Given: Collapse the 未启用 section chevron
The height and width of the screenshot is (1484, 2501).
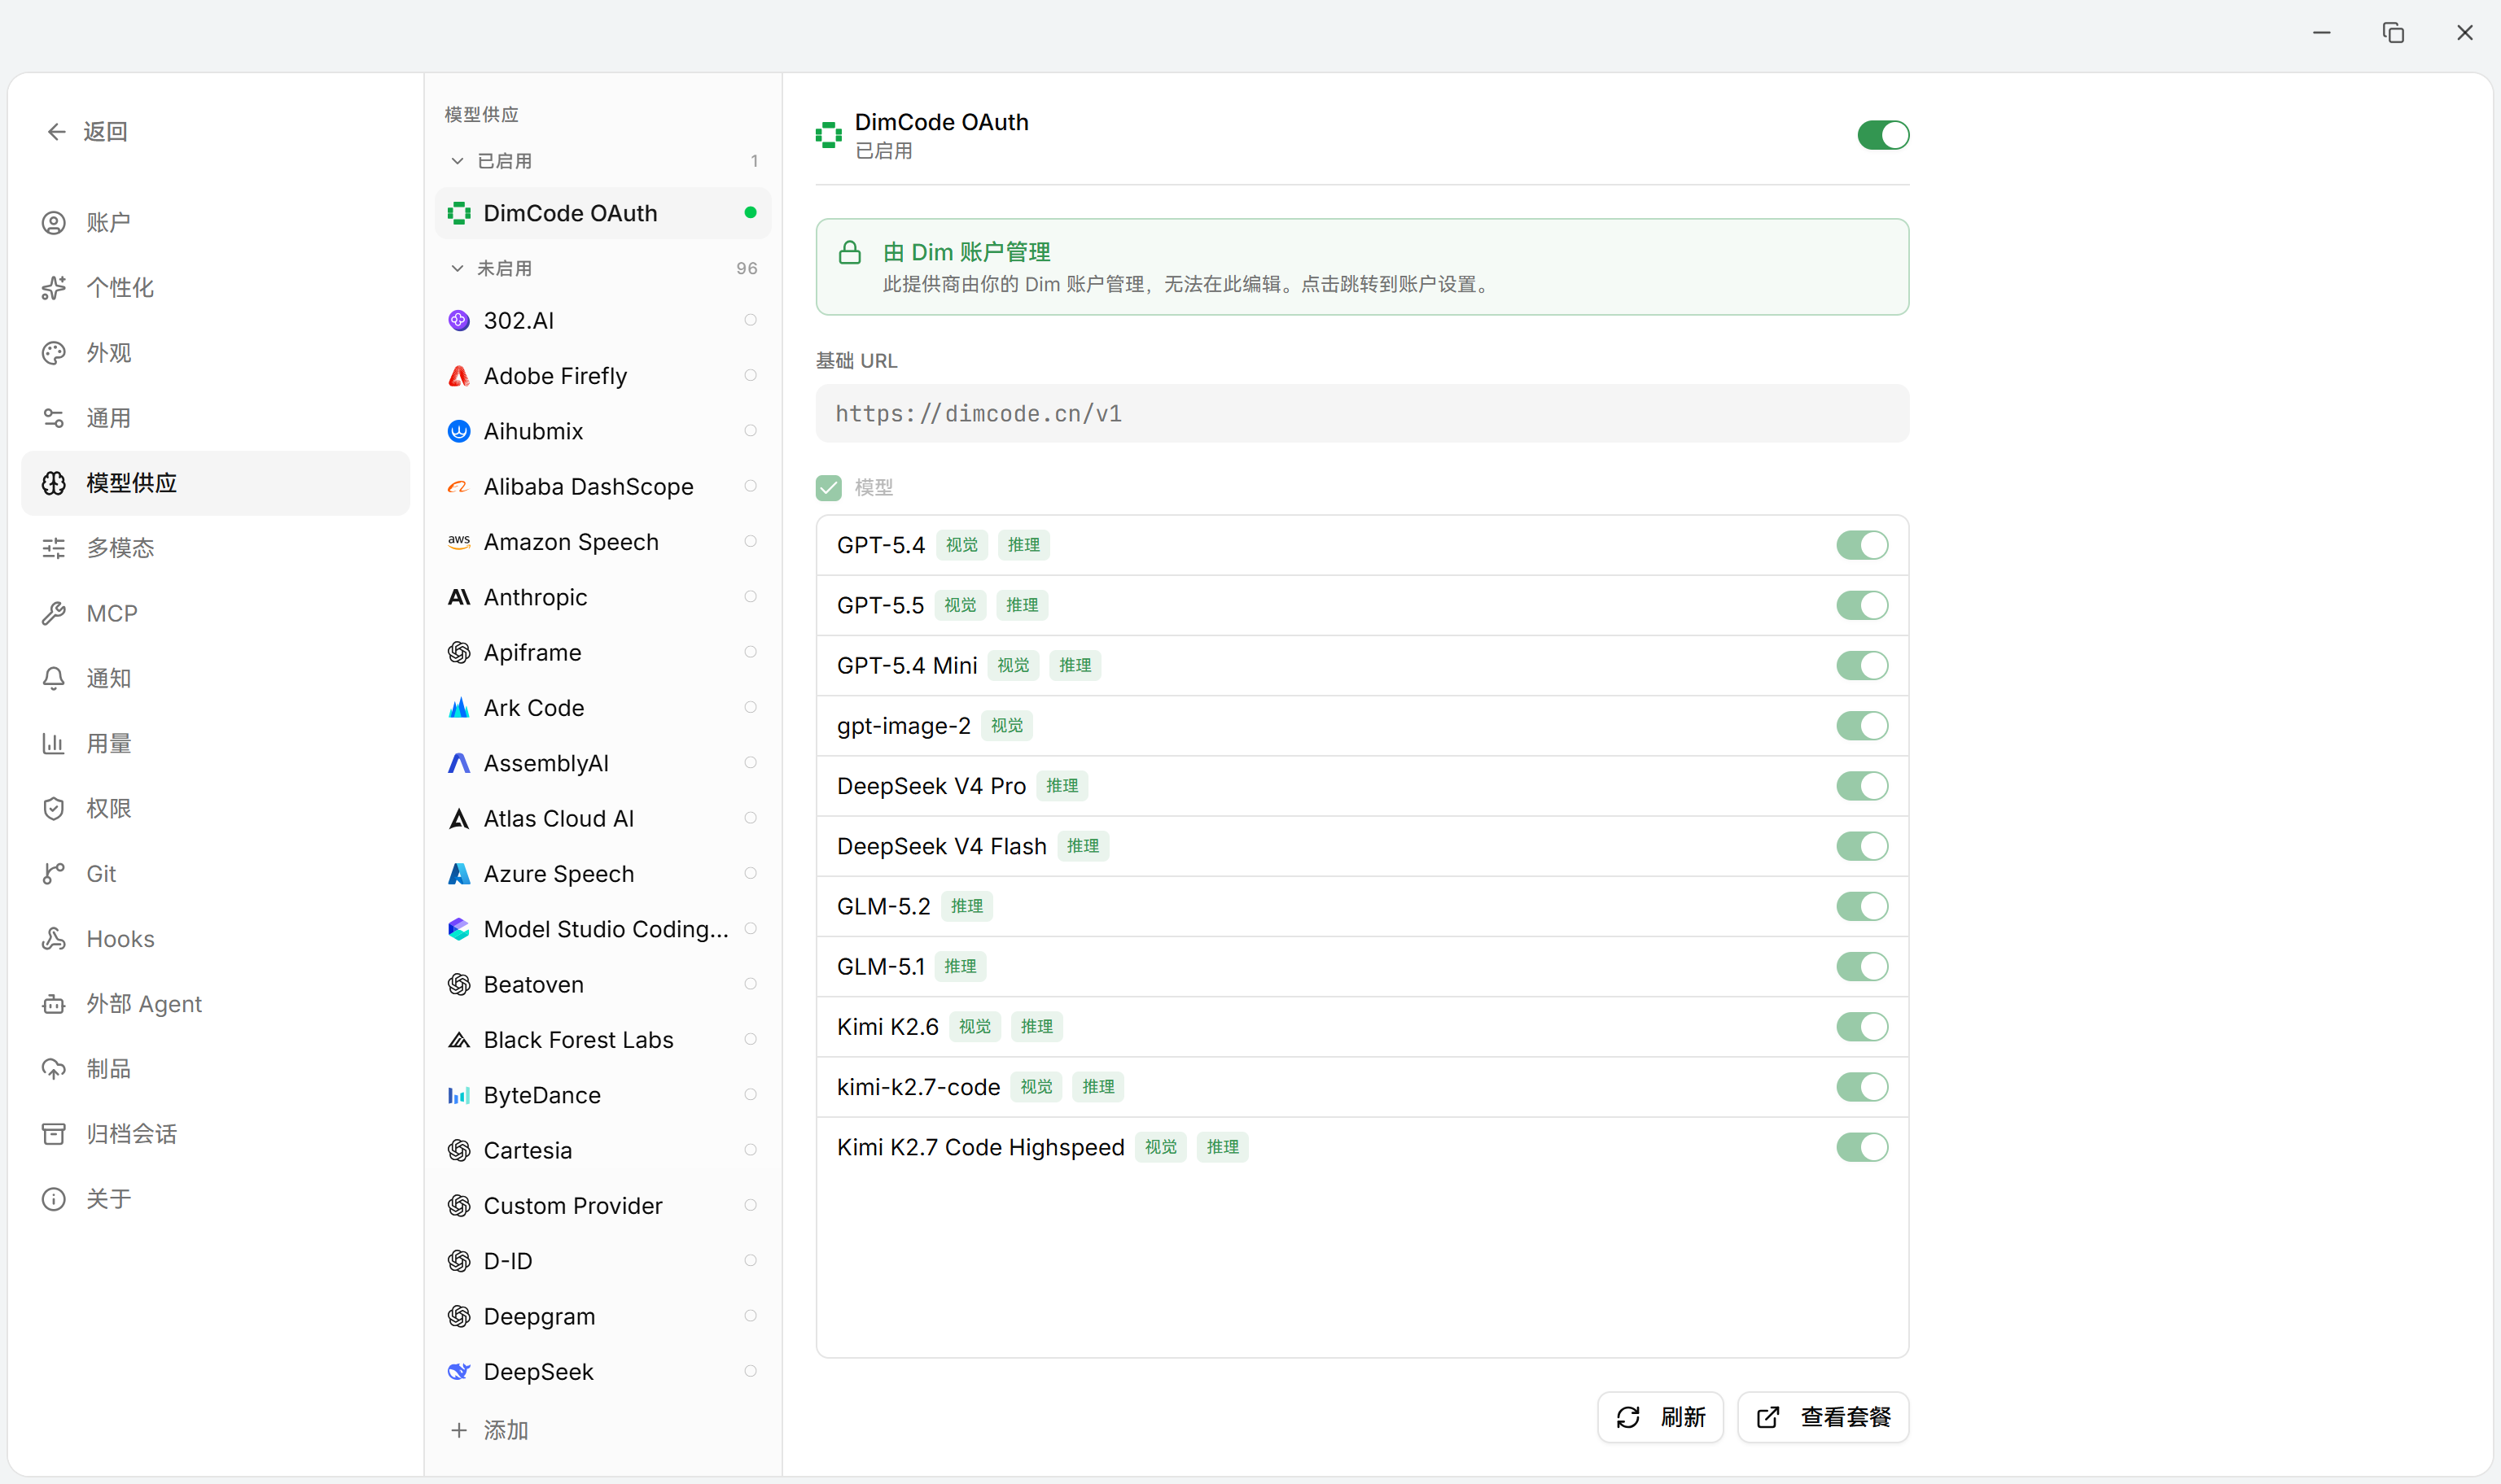Looking at the screenshot, I should click(458, 268).
